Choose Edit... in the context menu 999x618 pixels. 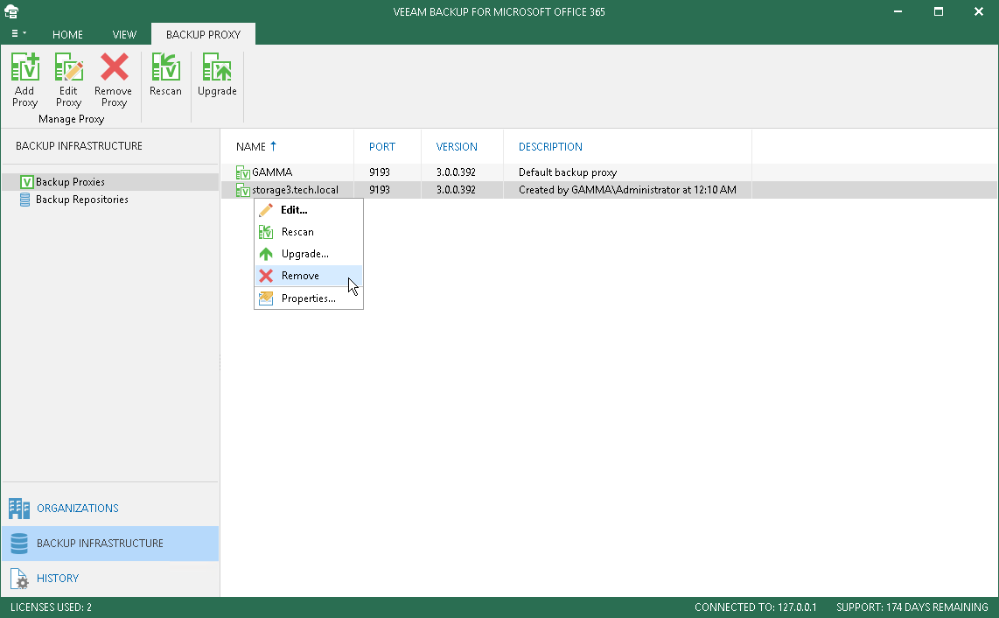(x=309, y=210)
